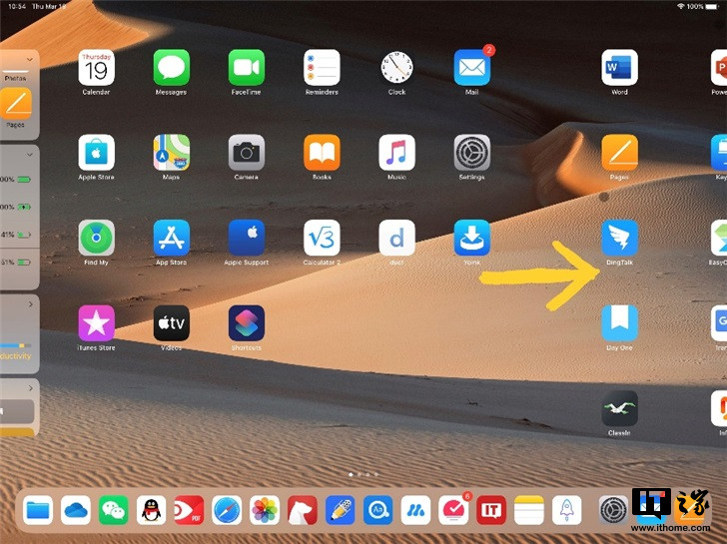
Task: Launch the Messages app
Action: [171, 68]
